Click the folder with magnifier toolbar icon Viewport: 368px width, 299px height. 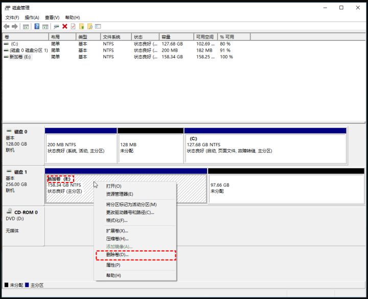click(x=90, y=27)
